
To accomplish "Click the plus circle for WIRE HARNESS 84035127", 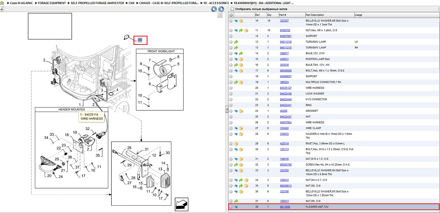I will (x=231, y=88).
